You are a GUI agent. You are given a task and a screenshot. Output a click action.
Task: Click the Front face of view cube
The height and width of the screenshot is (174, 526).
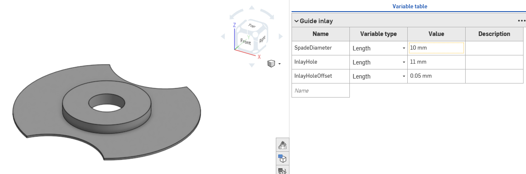pos(246,41)
